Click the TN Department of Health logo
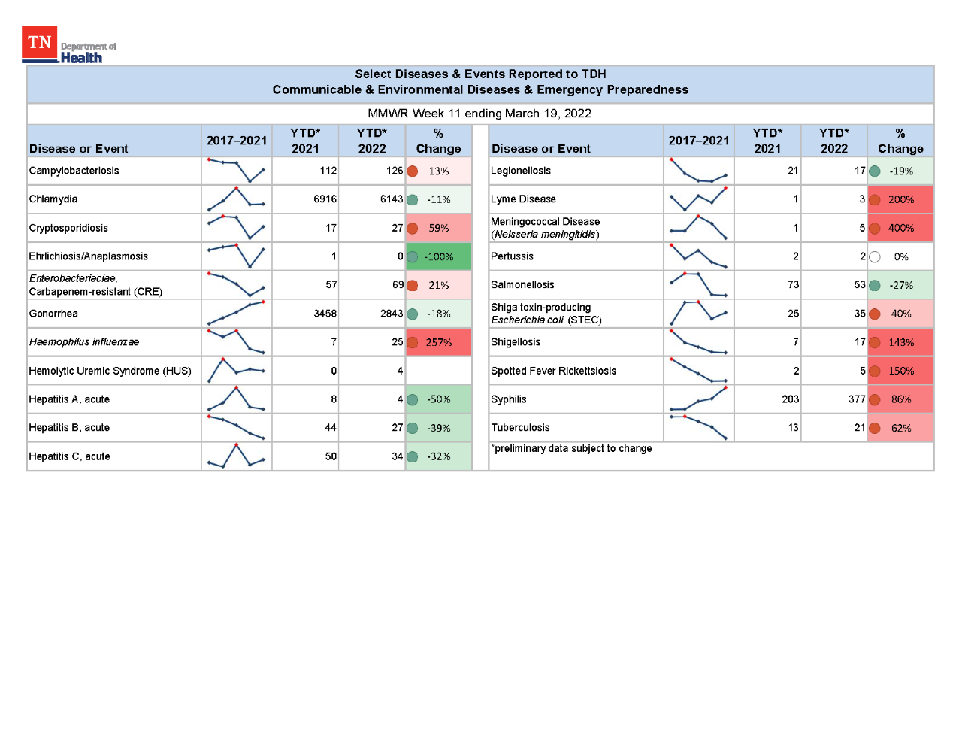 (69, 45)
